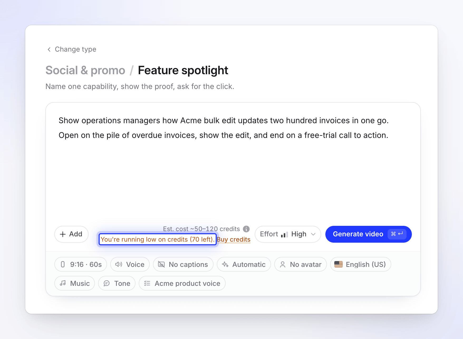Open the English (US) language selector

pos(360,264)
